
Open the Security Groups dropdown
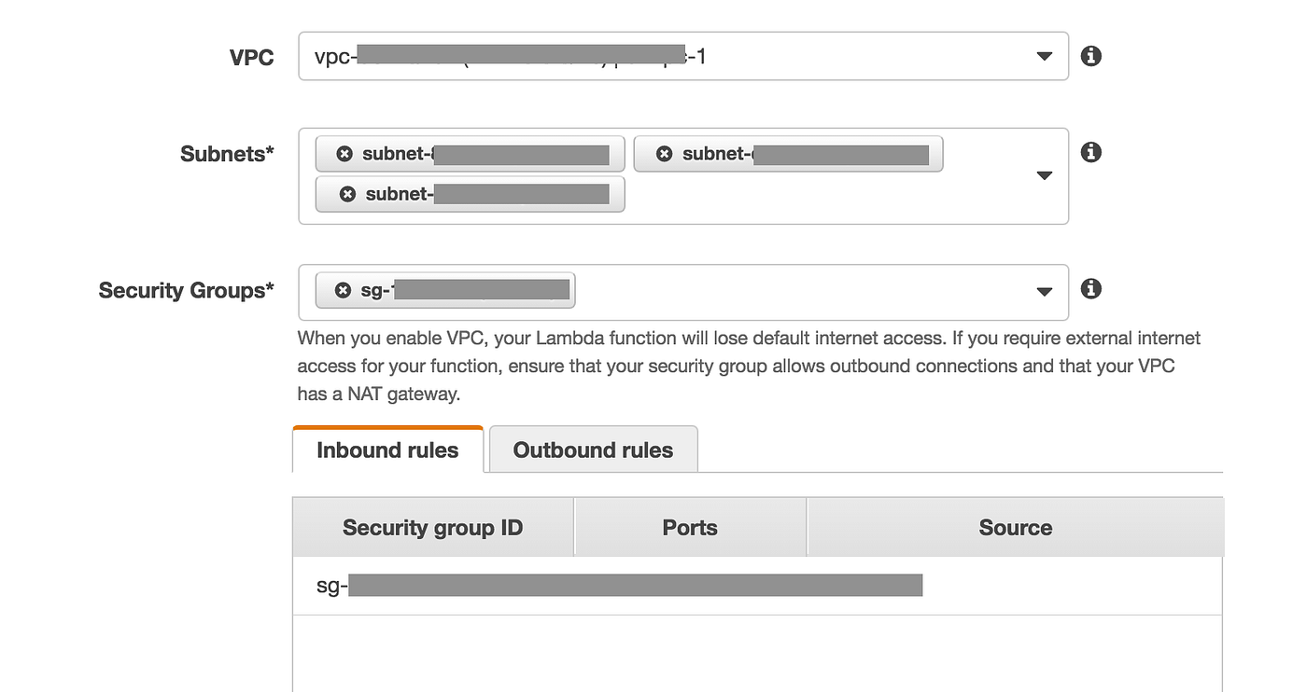1044,292
